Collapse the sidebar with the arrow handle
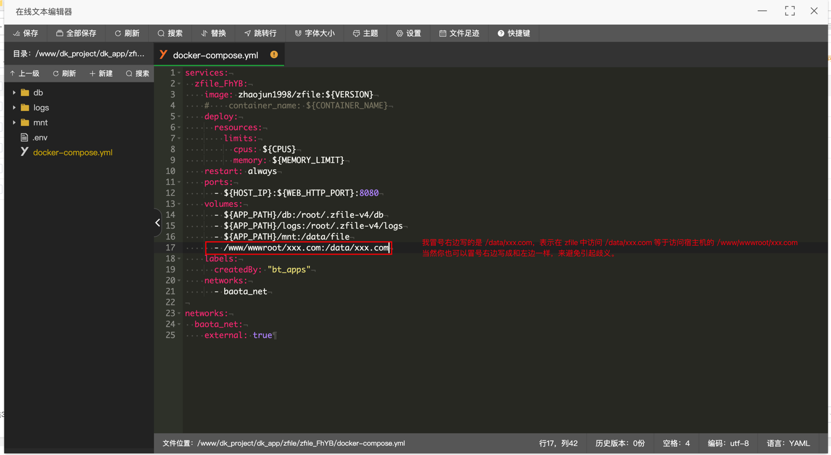Image resolution: width=831 pixels, height=455 pixels. tap(157, 223)
